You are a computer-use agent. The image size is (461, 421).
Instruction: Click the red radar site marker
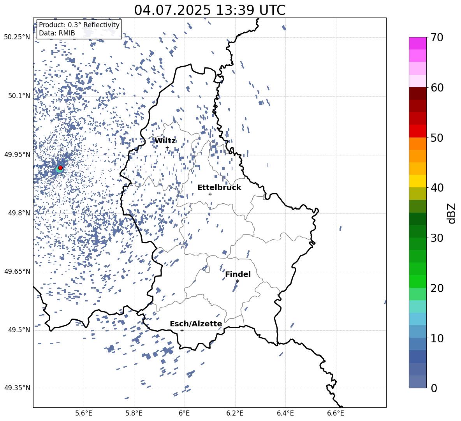(x=60, y=168)
